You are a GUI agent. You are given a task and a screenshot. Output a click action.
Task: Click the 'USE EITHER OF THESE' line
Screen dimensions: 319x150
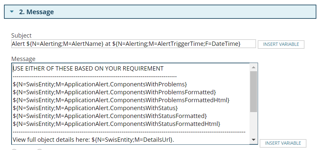(88, 69)
